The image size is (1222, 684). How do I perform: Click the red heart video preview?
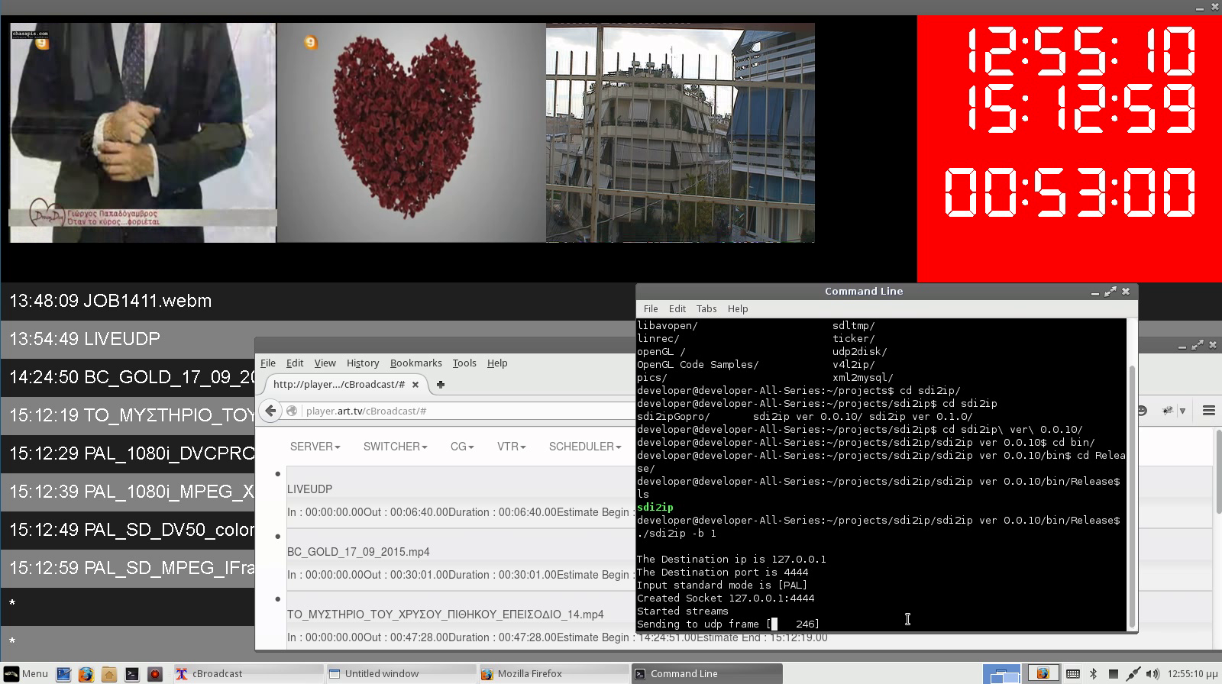click(411, 133)
